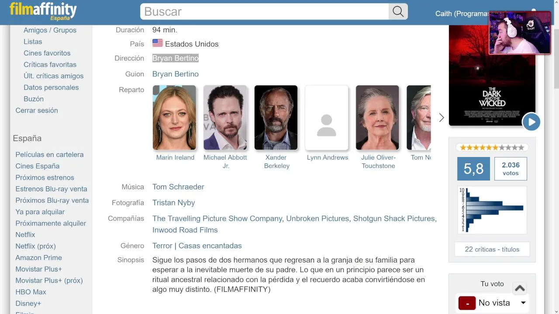
Task: Open Julie Oliver-Touchstone's photo
Action: click(x=377, y=118)
